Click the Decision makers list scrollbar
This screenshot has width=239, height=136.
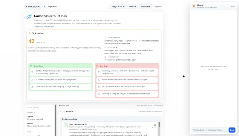click(159, 124)
